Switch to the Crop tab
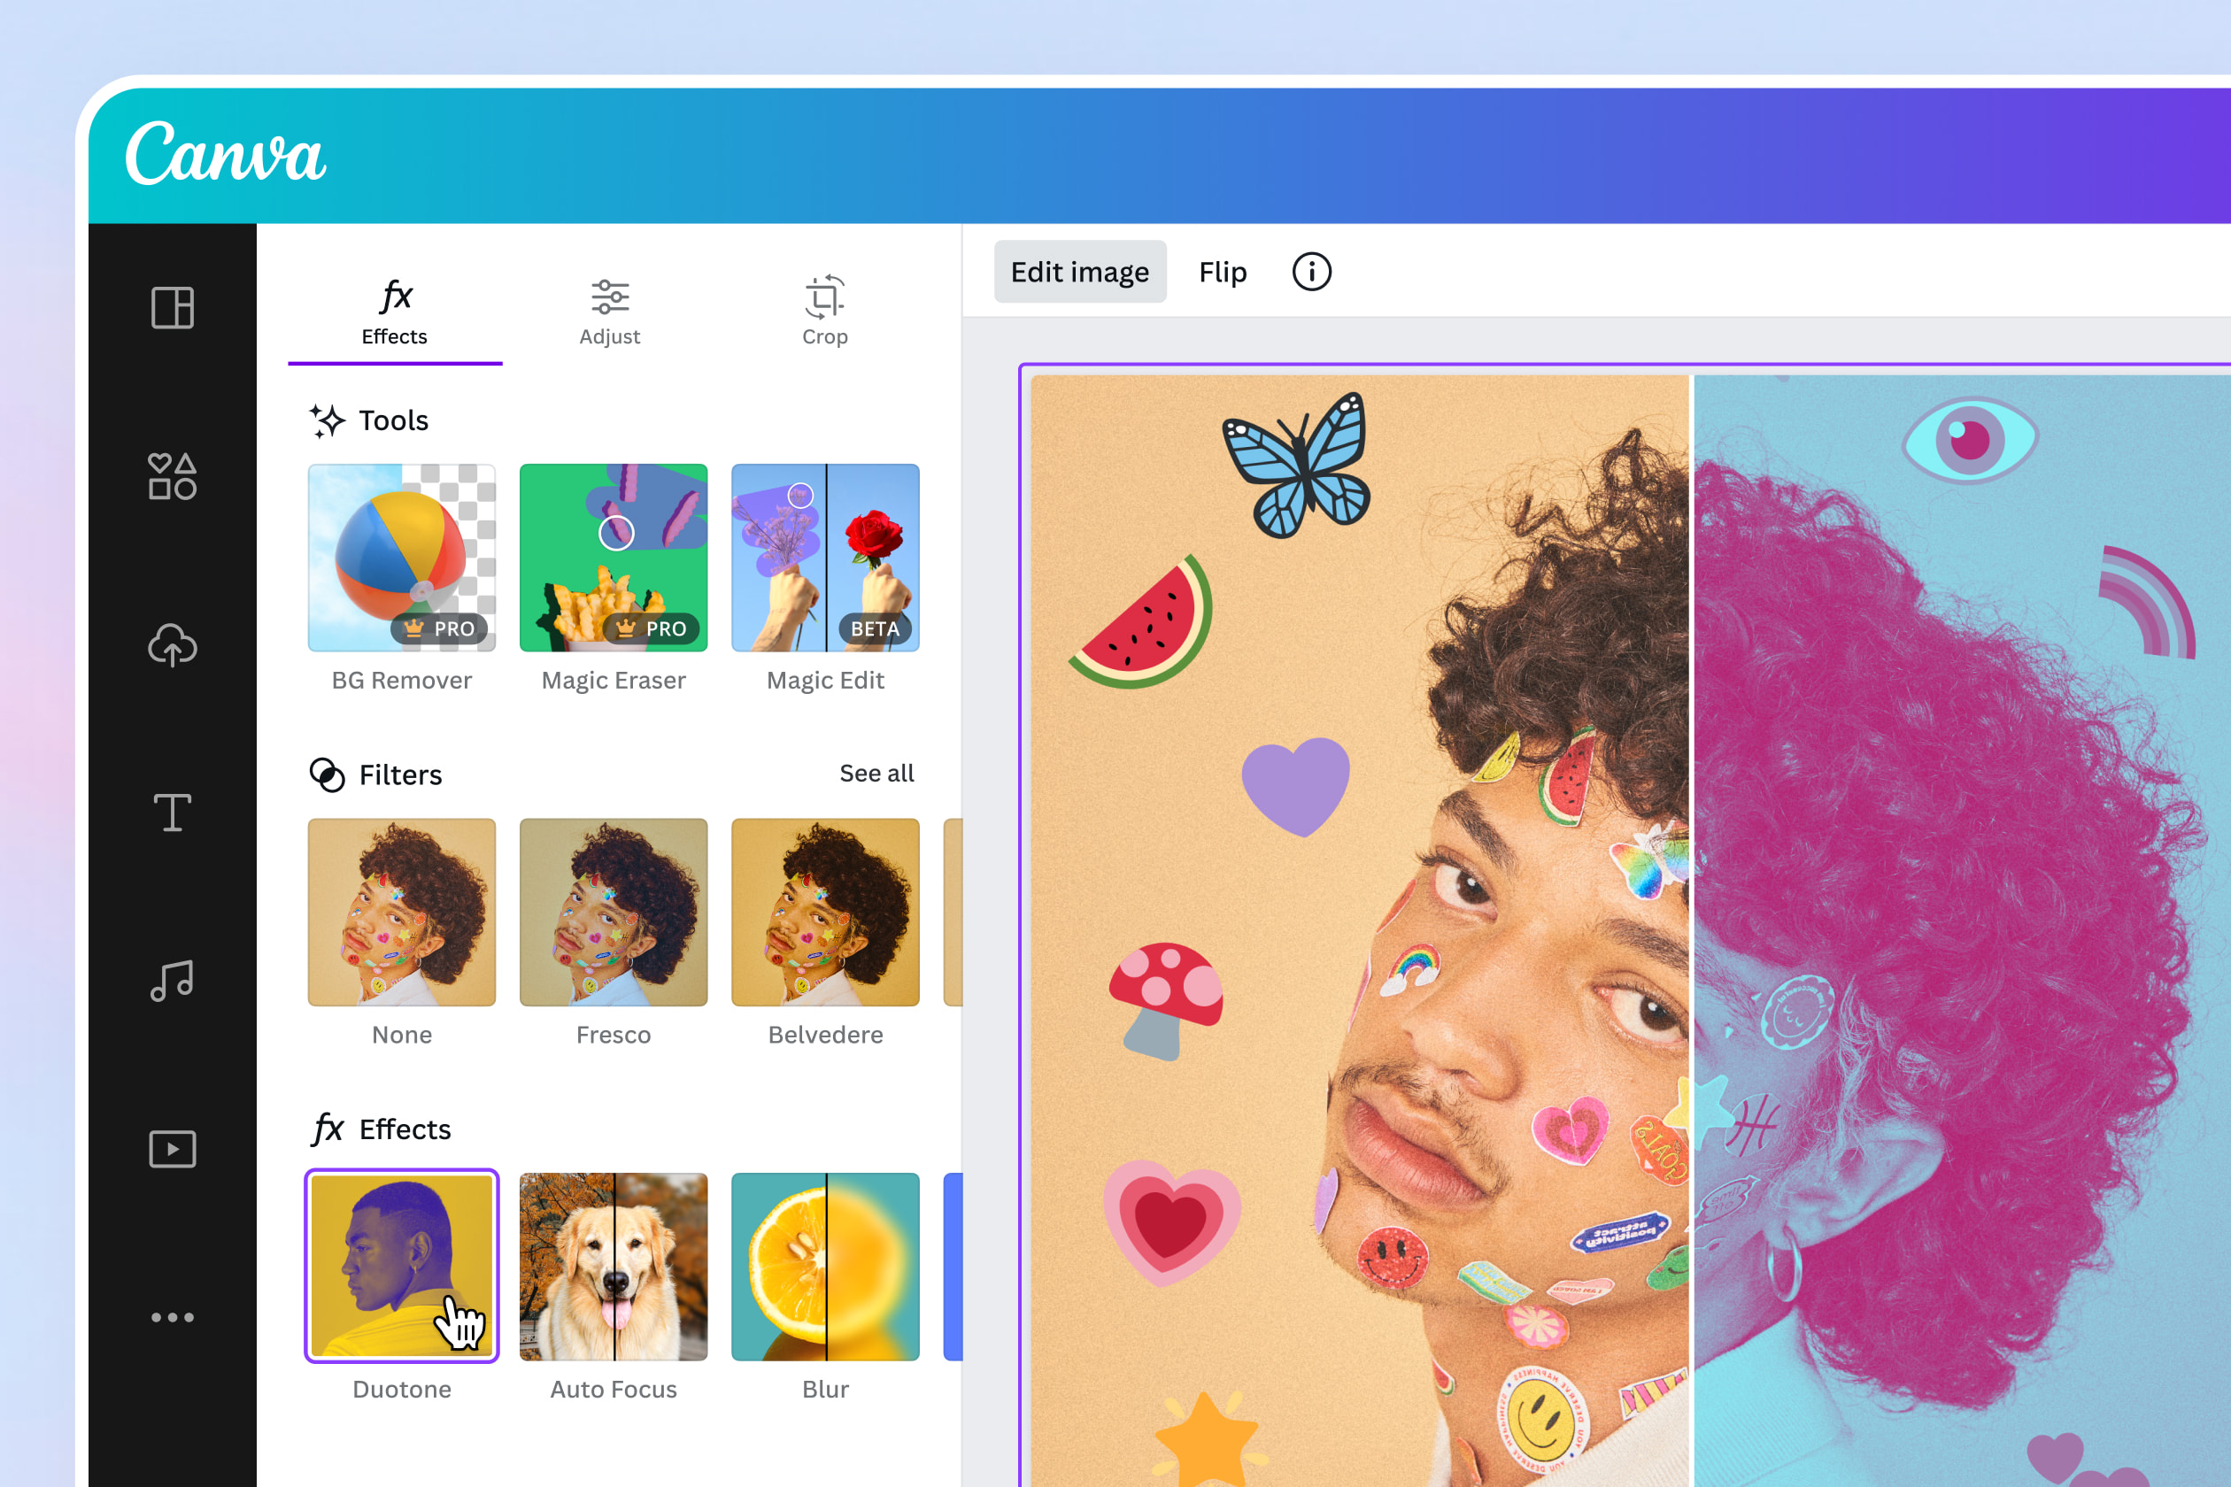 point(823,312)
